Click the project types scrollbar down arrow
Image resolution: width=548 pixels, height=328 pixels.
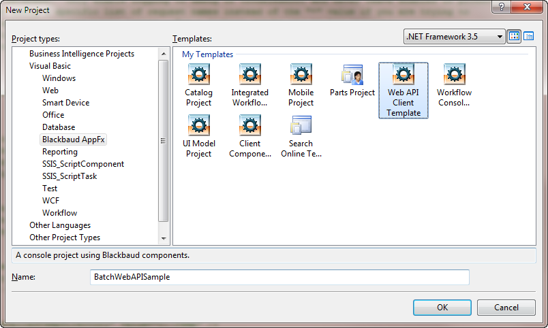[x=163, y=239]
